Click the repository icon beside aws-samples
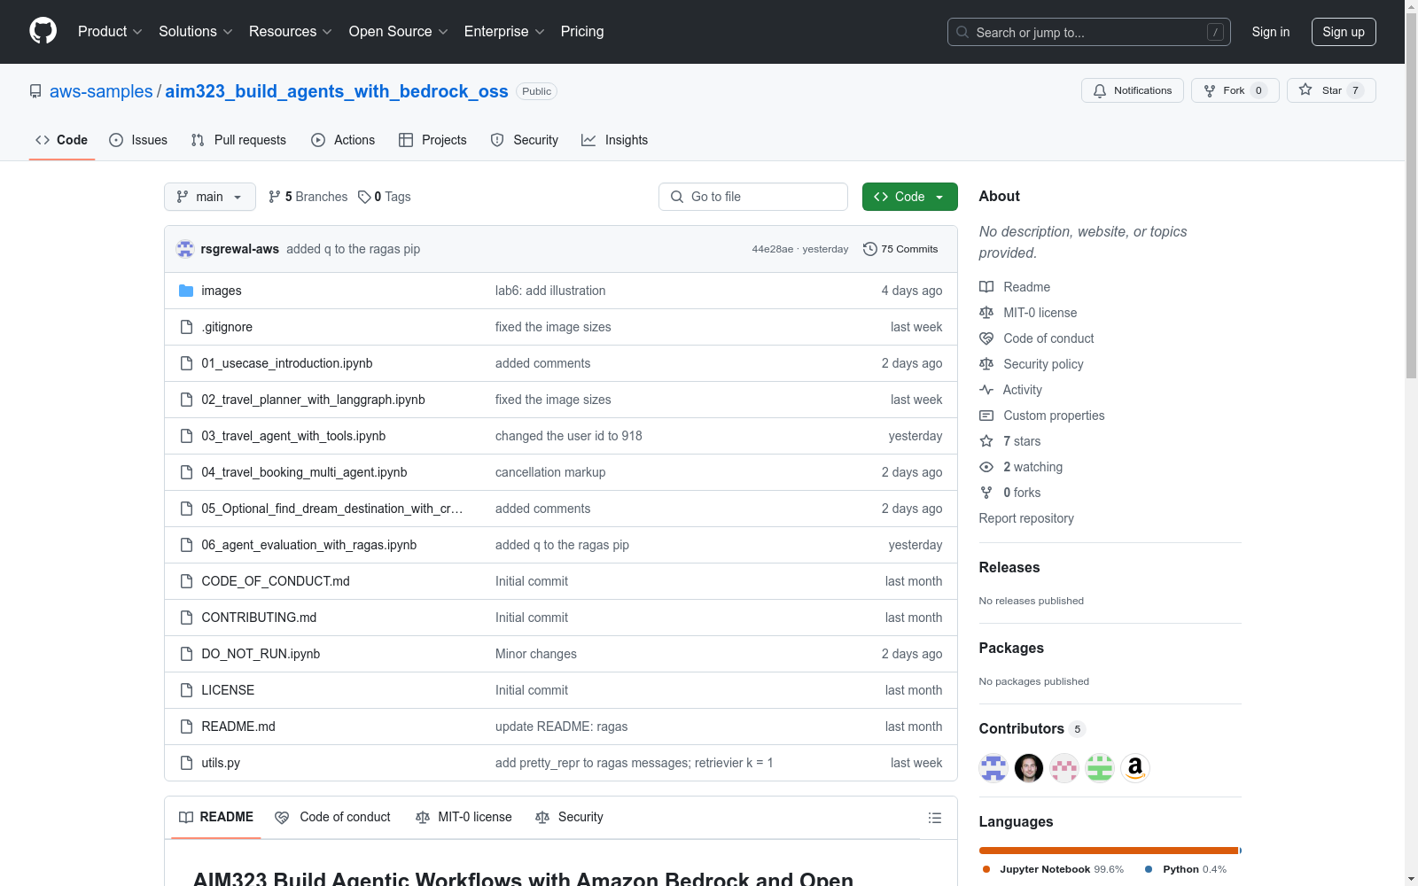 point(35,91)
